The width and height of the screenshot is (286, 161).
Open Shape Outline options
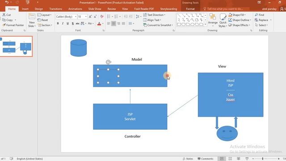pos(240,20)
